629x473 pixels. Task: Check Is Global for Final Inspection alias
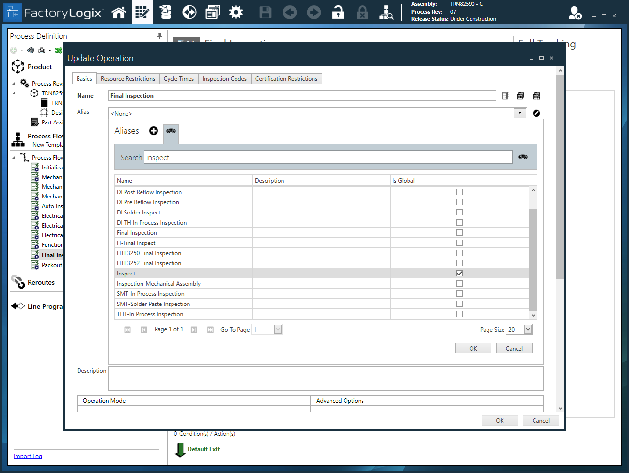click(x=459, y=232)
